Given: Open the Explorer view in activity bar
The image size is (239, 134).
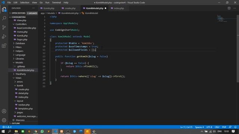Looking at the screenshot, I should click(4, 9).
